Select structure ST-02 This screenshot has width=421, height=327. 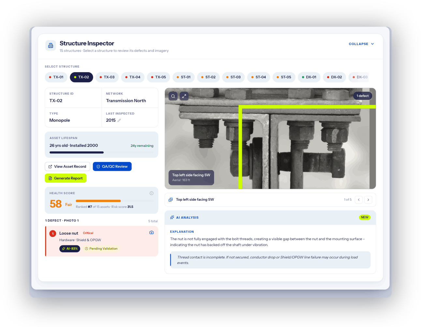tap(209, 77)
